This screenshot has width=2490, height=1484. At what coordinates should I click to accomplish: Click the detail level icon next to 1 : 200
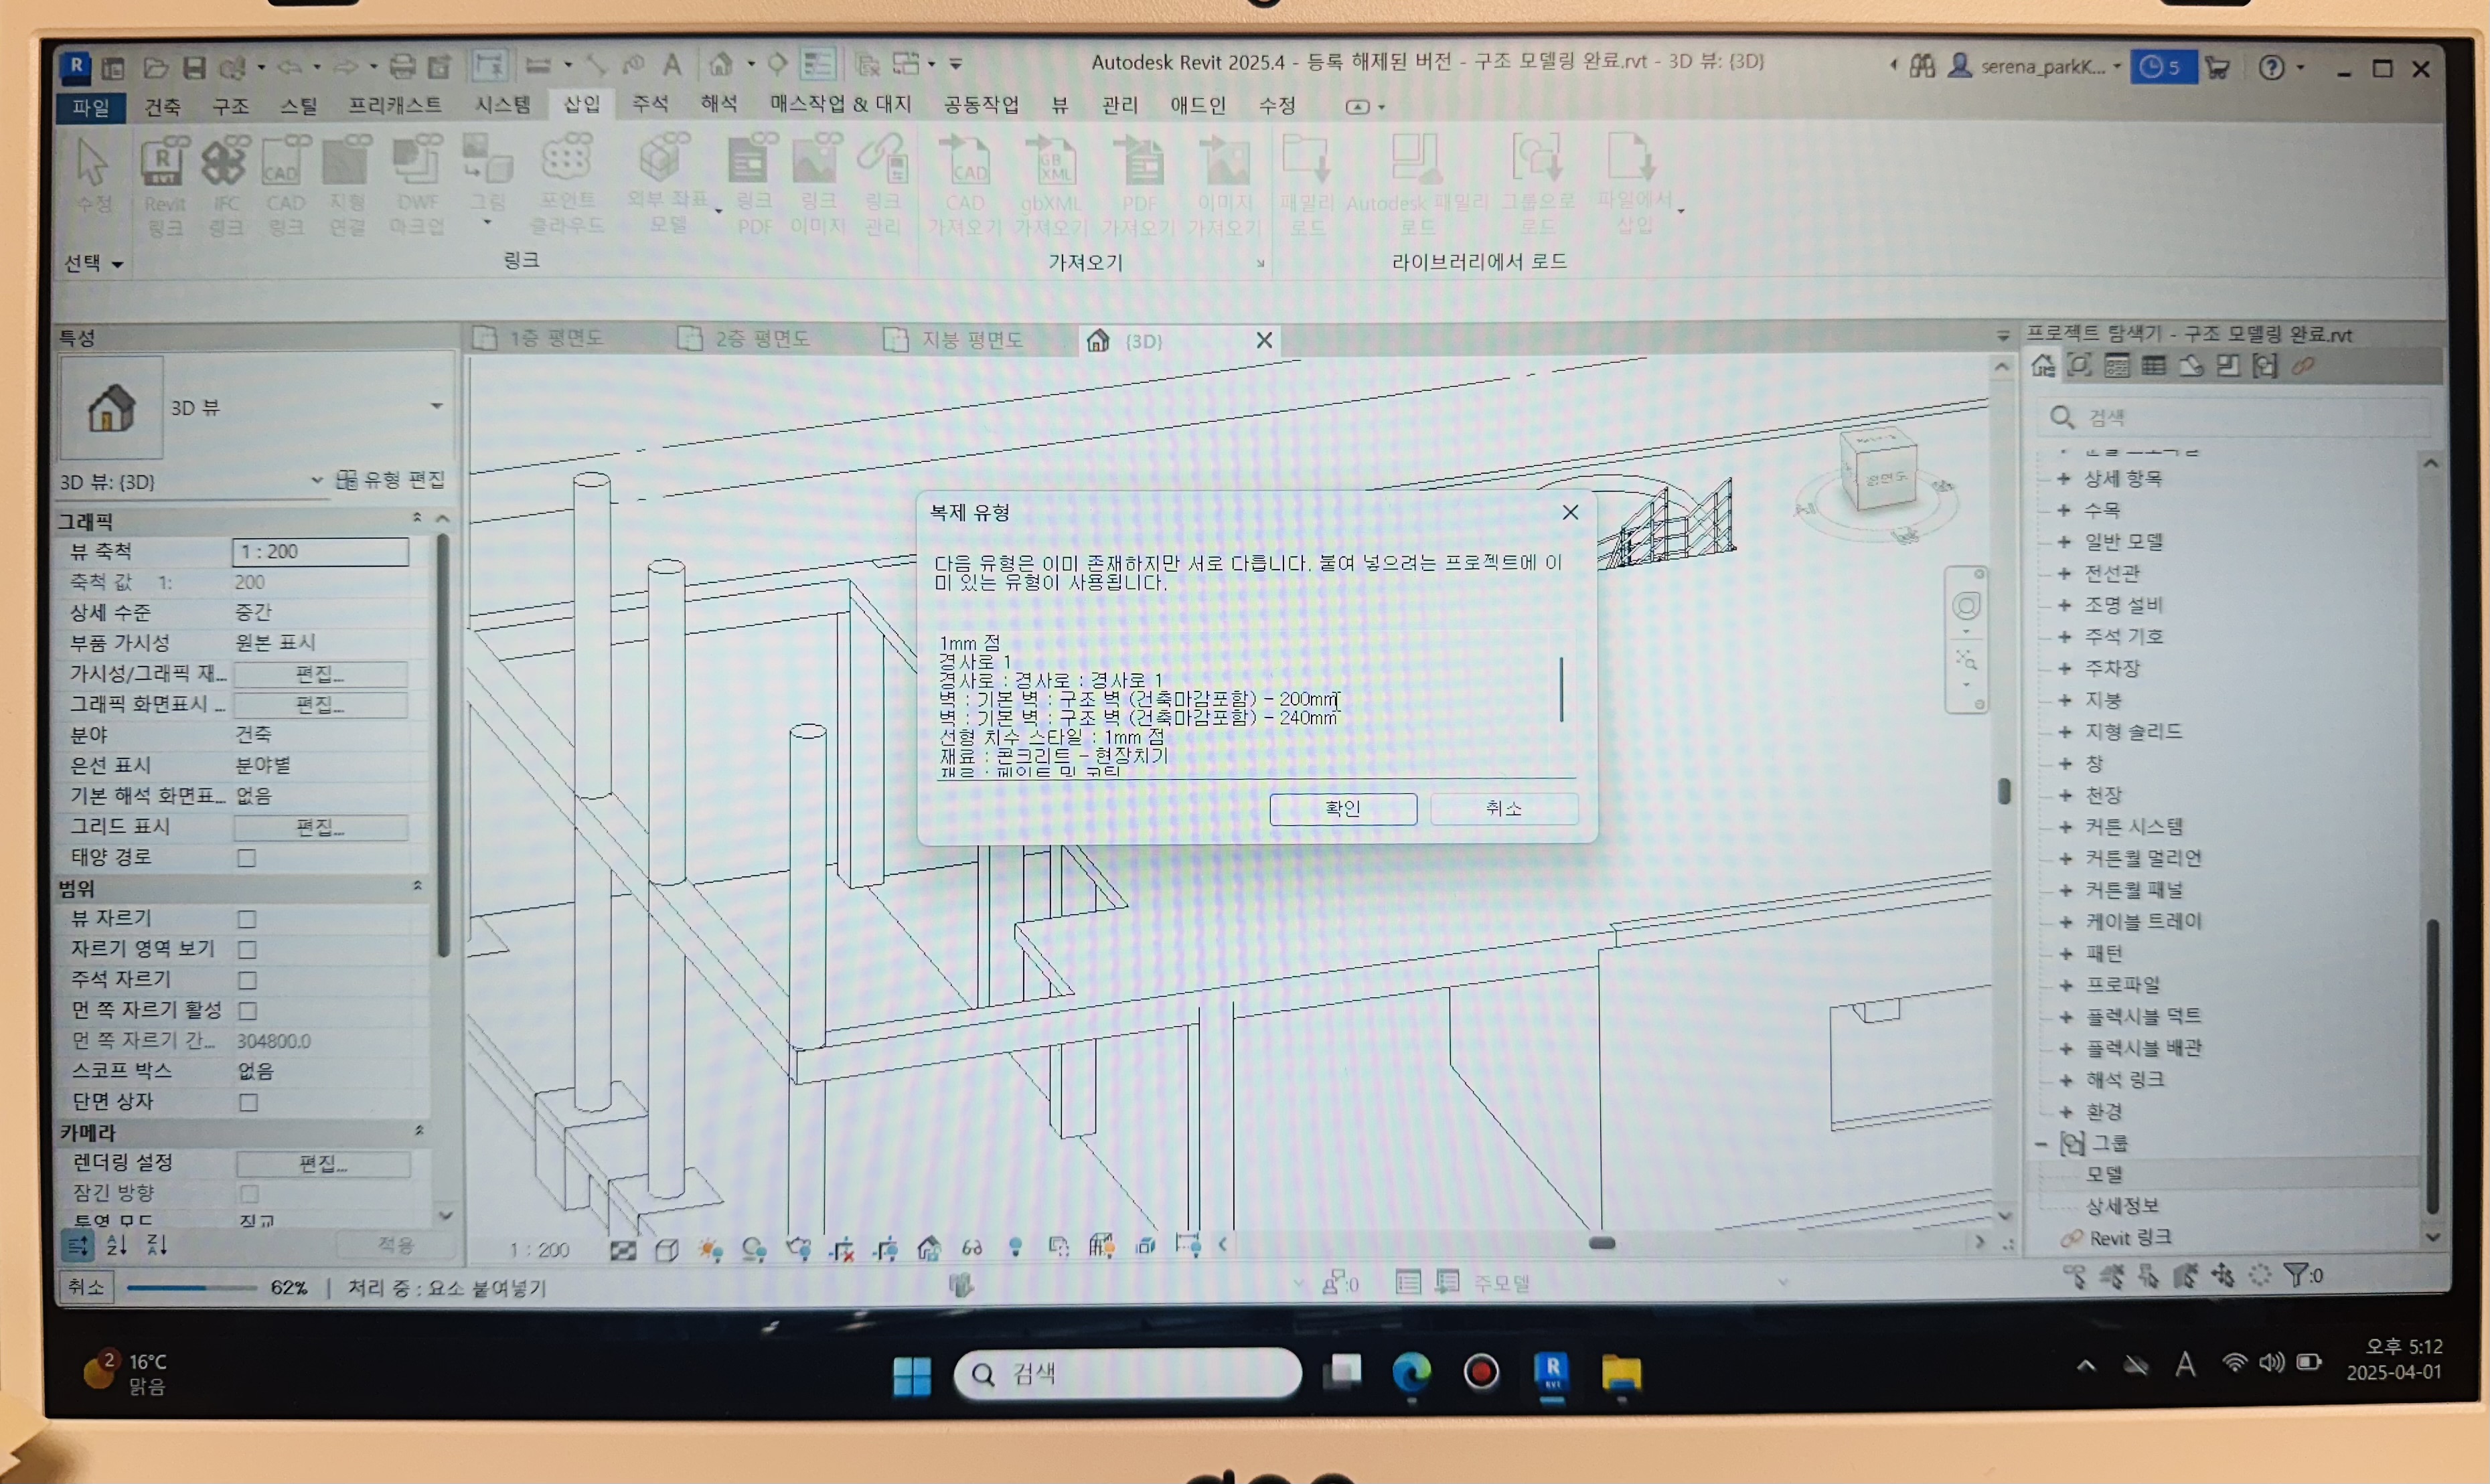623,1250
